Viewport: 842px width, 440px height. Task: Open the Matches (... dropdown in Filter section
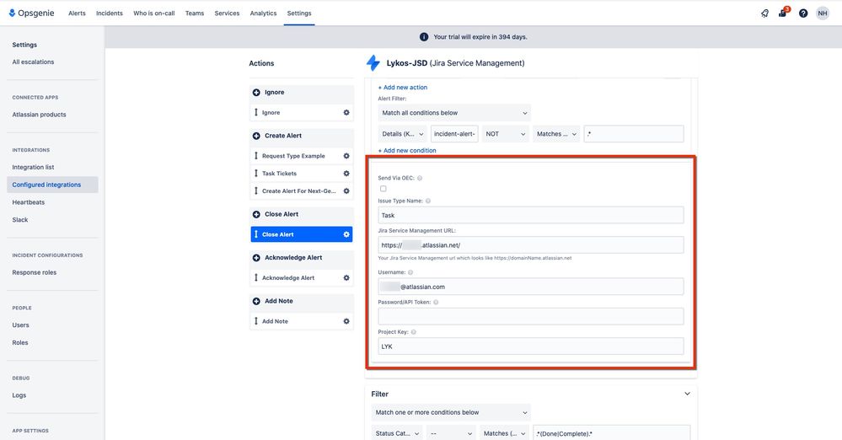504,433
